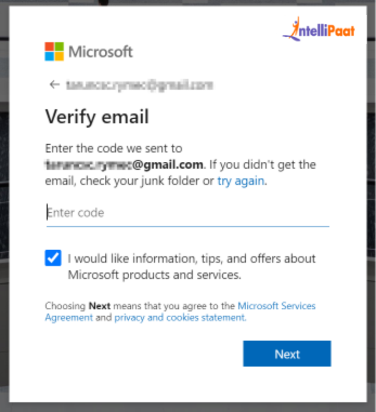The image size is (376, 412).
Task: Click blurred email address beside back arrow
Action: [x=140, y=85]
